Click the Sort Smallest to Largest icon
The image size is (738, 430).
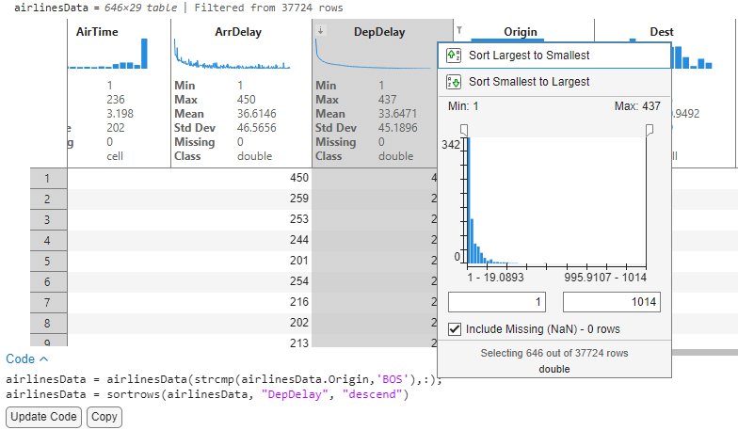[x=454, y=82]
